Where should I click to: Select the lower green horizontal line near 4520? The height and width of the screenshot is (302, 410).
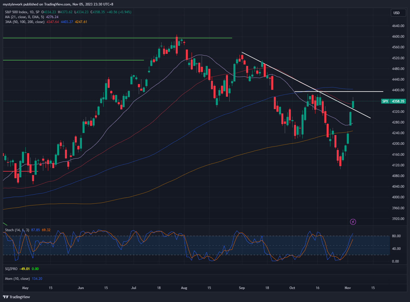point(73,60)
